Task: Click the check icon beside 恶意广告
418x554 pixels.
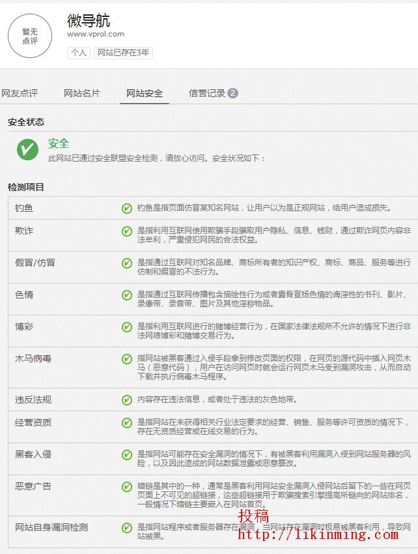Action: [127, 486]
